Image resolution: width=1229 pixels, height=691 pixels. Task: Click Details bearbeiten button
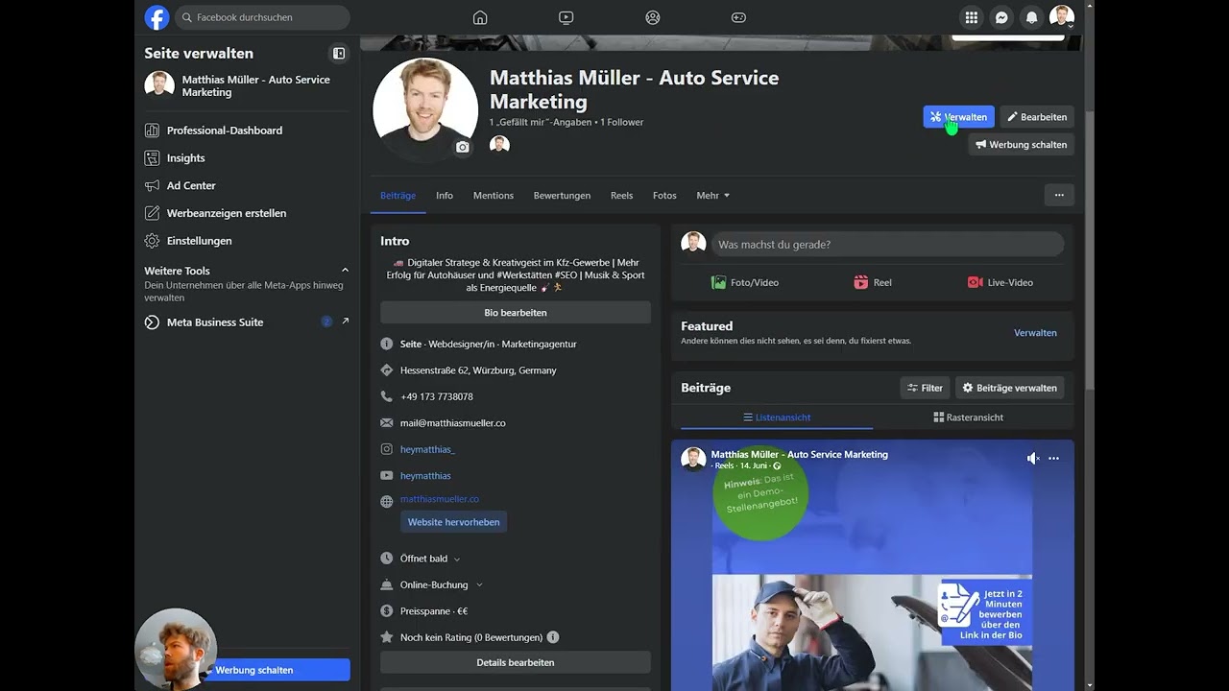[516, 662]
